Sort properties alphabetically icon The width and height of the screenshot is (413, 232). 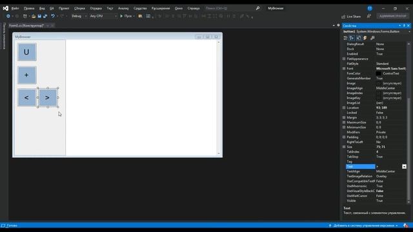(x=352, y=38)
